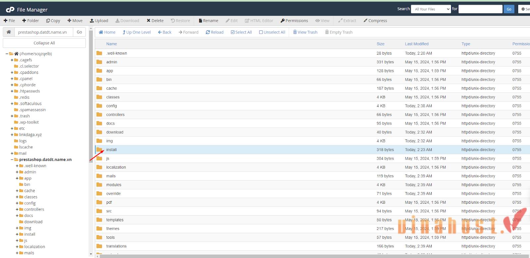Screen dimensions: 530x258
Task: Click the Permissions toolbar button
Action: tap(294, 21)
